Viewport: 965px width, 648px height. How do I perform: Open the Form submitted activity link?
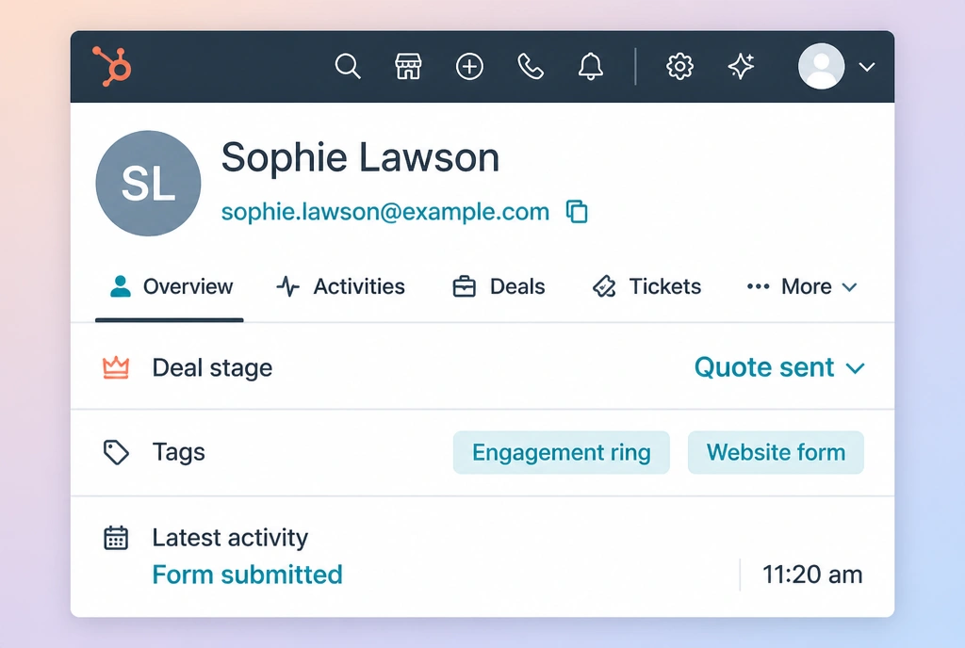point(248,575)
